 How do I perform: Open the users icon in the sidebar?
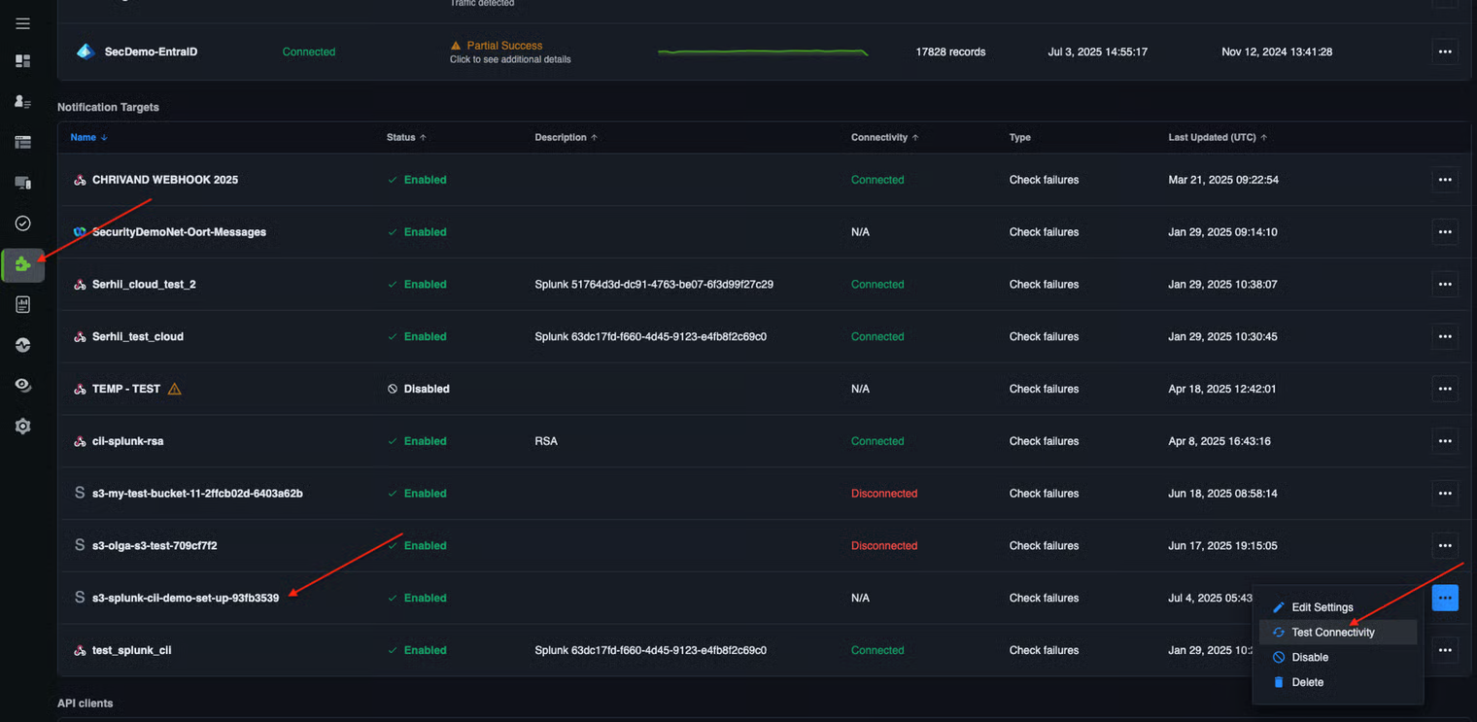tap(22, 102)
